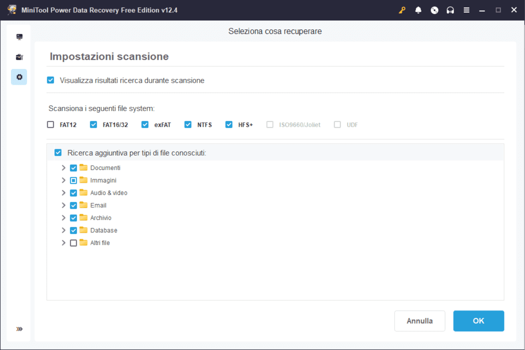Screen dimensions: 525x350
Task: Disable the HFS+ file system checkbox
Action: 229,125
